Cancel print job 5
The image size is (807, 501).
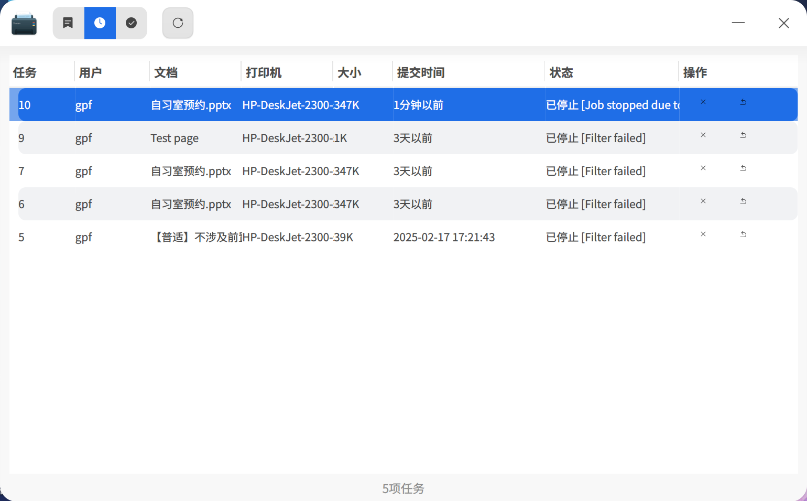click(x=703, y=234)
